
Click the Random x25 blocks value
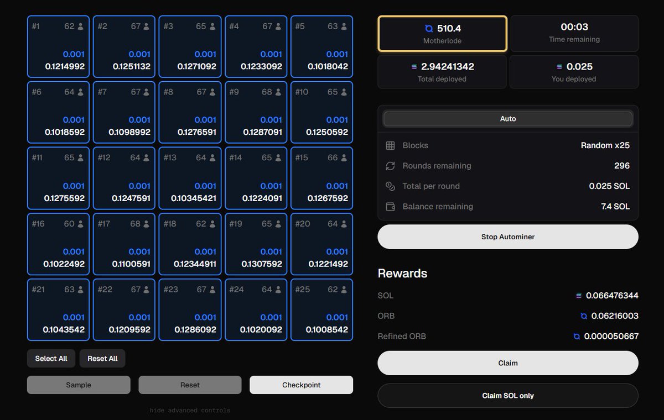point(605,145)
